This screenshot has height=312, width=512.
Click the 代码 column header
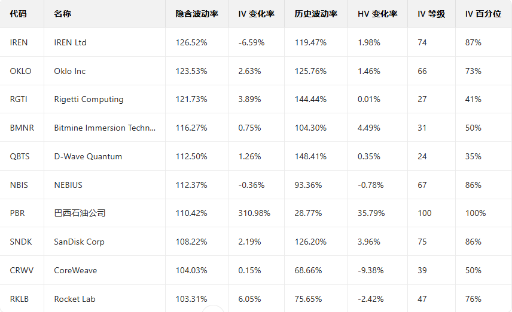(x=19, y=14)
